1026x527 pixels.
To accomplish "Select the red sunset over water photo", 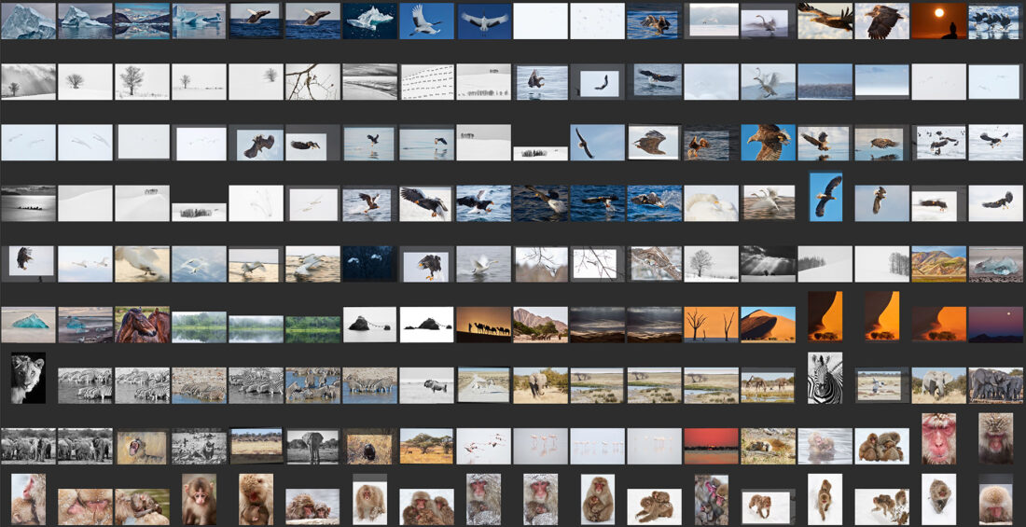I will 711,446.
